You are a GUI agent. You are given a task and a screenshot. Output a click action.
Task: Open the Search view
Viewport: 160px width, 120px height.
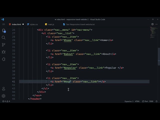click(3, 37)
